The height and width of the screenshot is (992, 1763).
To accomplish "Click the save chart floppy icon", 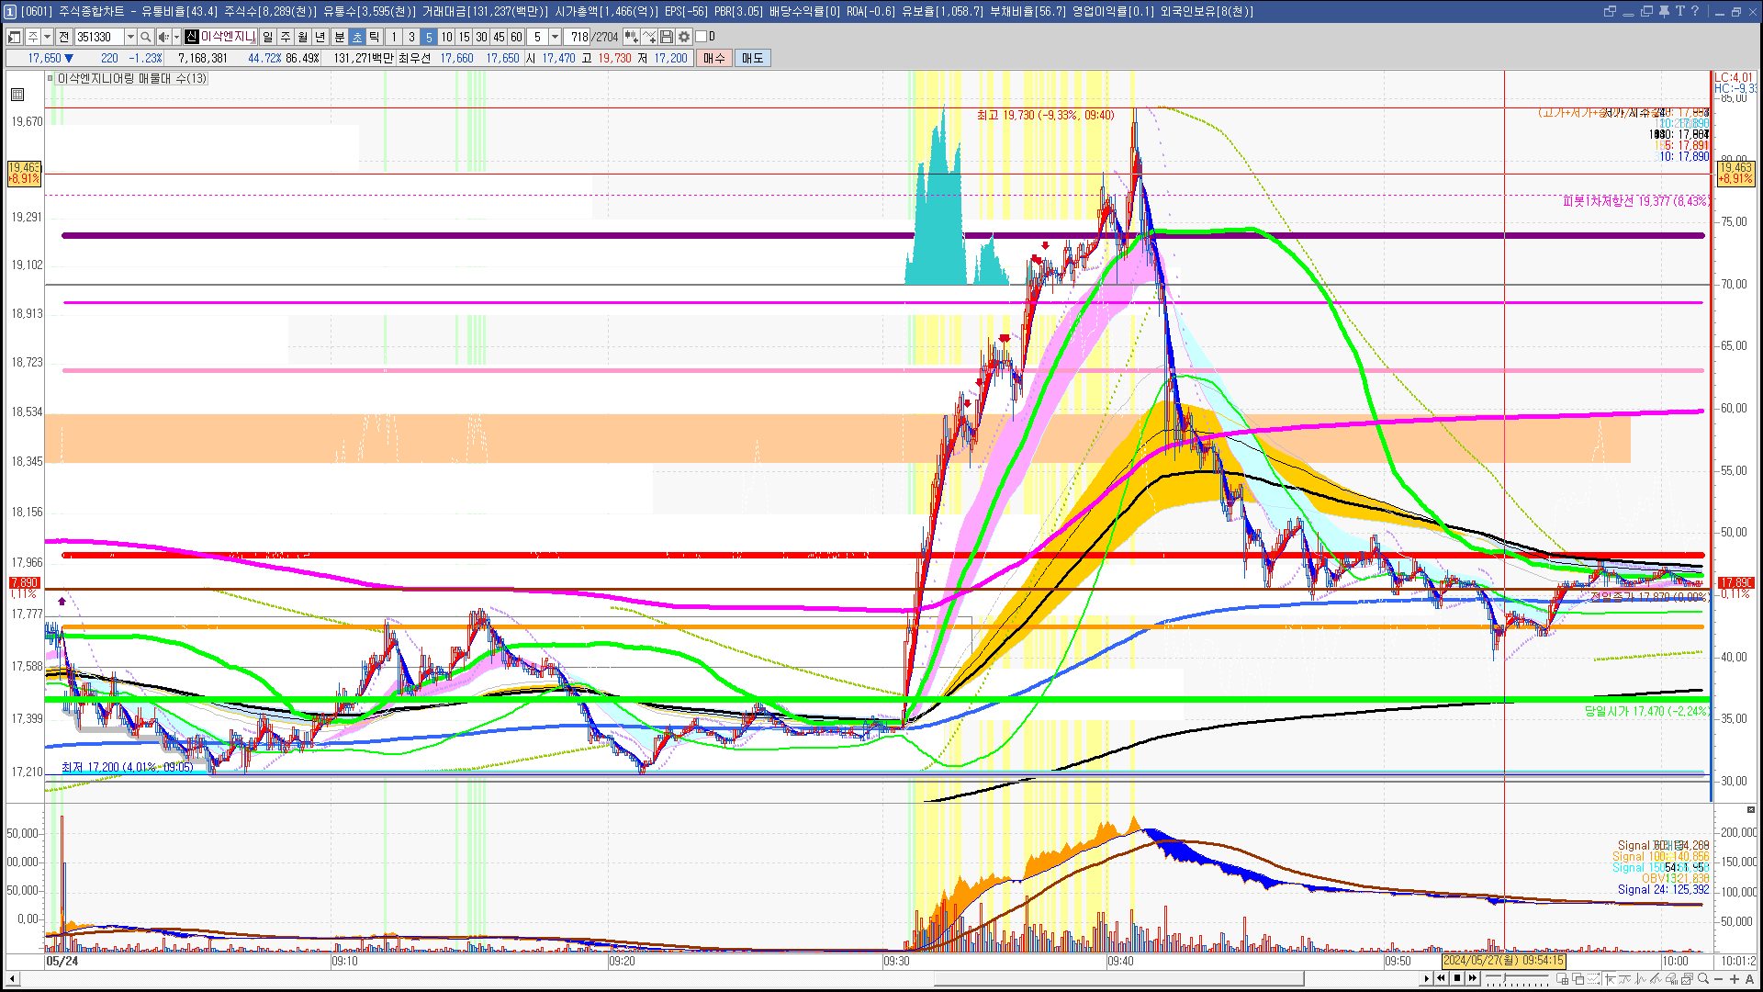I will pos(667,37).
